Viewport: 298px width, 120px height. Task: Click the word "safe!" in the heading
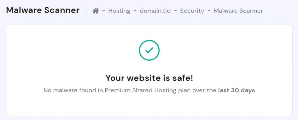tap(182, 78)
